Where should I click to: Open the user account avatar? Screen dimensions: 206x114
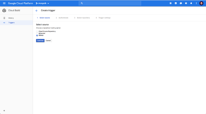(x=201, y=3)
